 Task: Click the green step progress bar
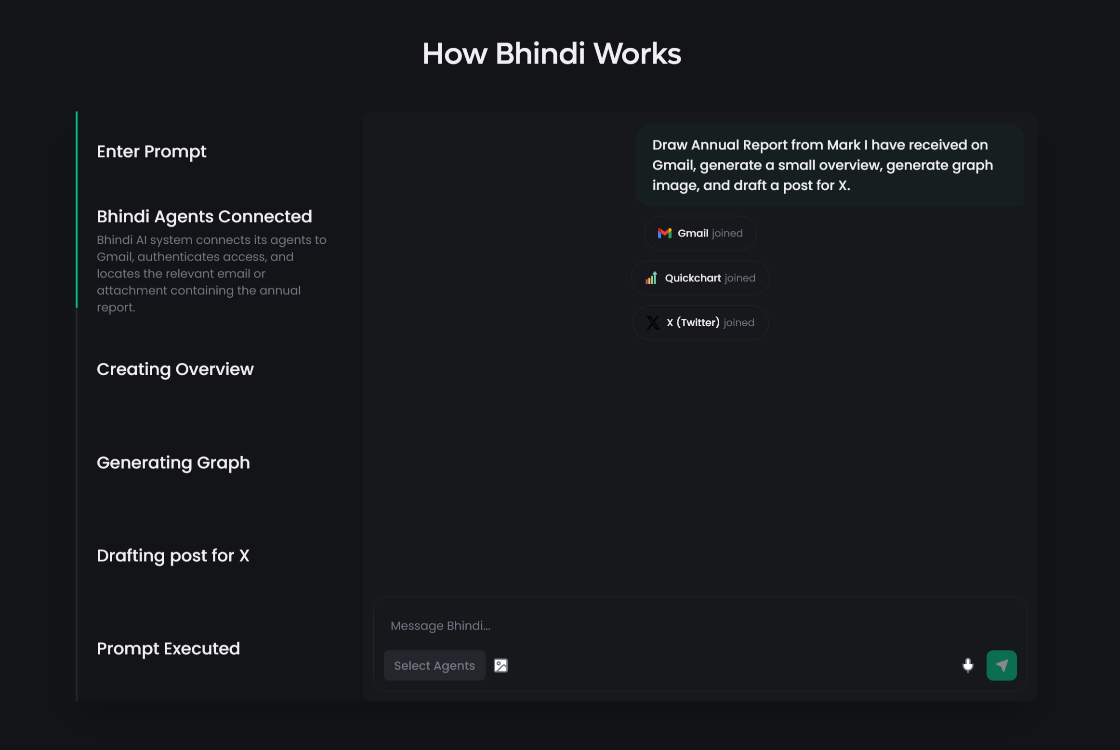pos(77,210)
